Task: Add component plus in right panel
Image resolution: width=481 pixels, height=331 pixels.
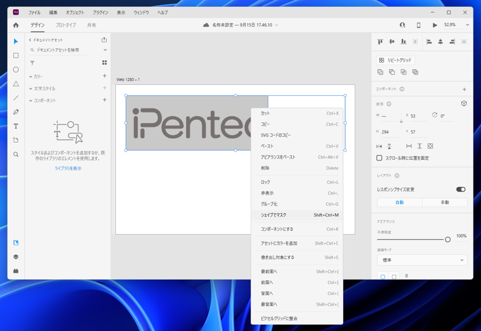Action: click(x=464, y=89)
